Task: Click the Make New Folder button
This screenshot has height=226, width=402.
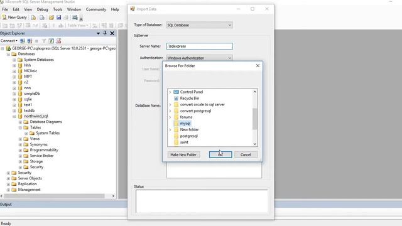Action: tap(183, 154)
